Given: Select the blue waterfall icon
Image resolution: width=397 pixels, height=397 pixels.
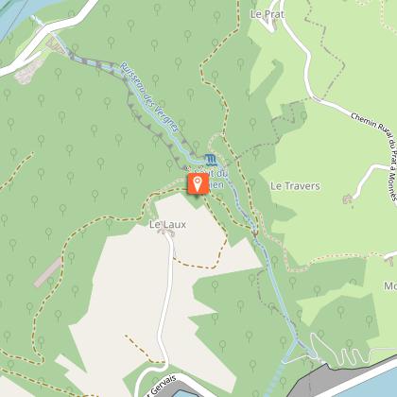Looking at the screenshot, I should pyautogui.click(x=211, y=160).
